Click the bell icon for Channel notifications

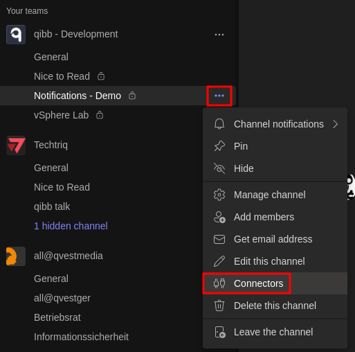(219, 124)
